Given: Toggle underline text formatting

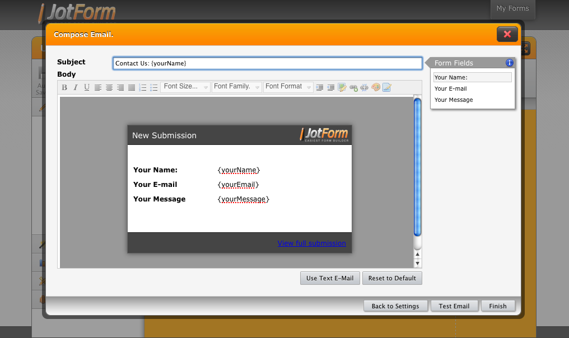Looking at the screenshot, I should pos(87,87).
